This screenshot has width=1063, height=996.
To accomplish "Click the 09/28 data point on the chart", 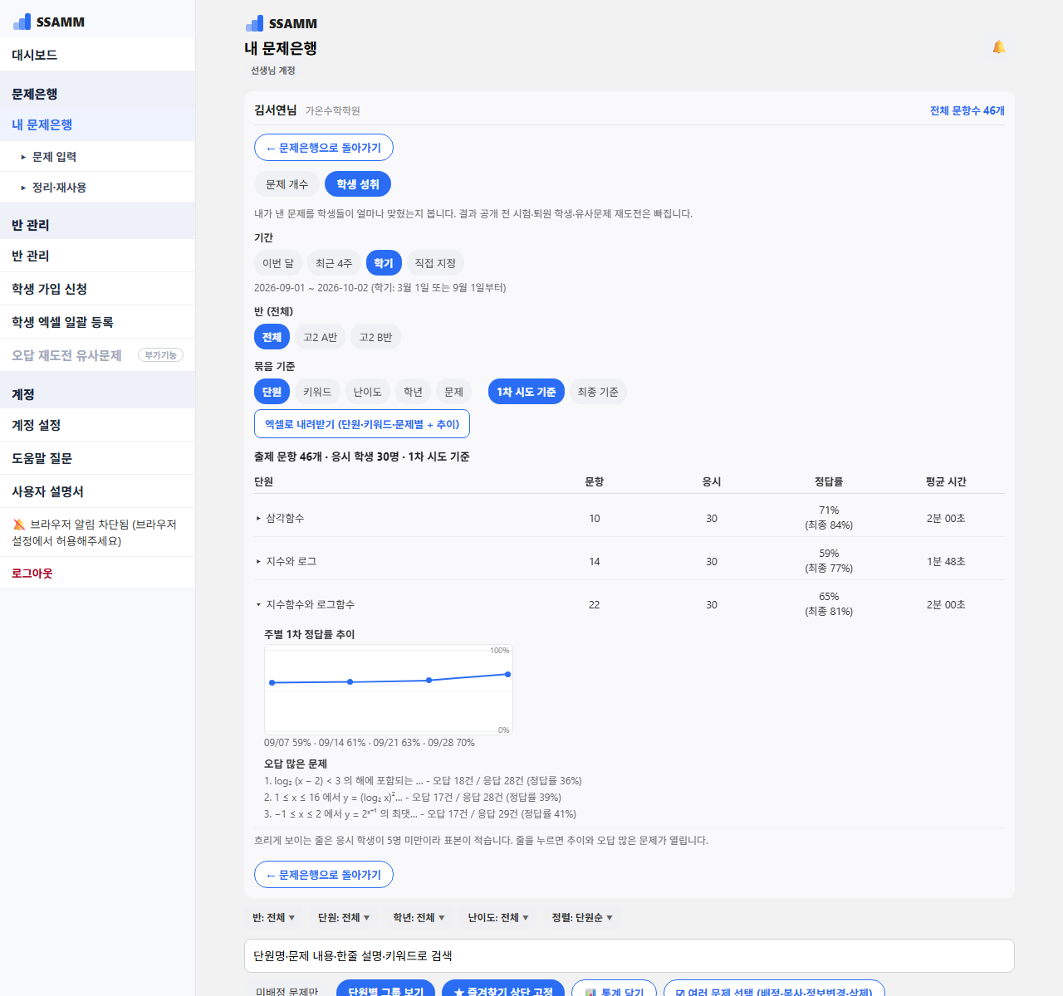I will click(x=507, y=674).
